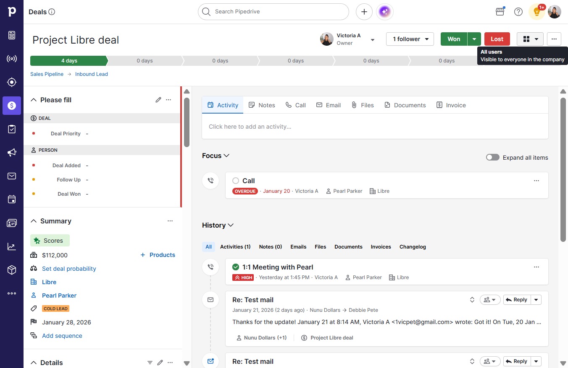Switch to the Documents tab

(405, 105)
